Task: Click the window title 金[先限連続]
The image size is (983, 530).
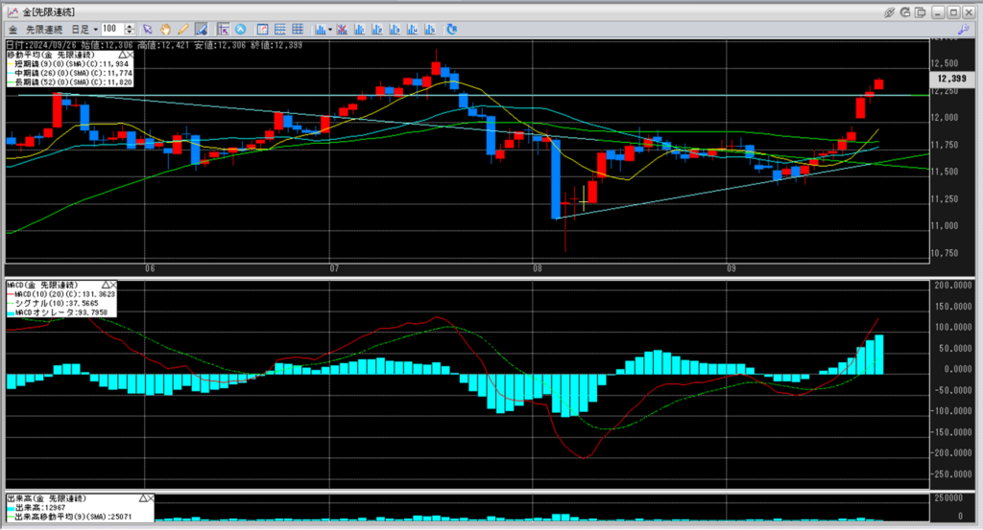Action: [49, 12]
